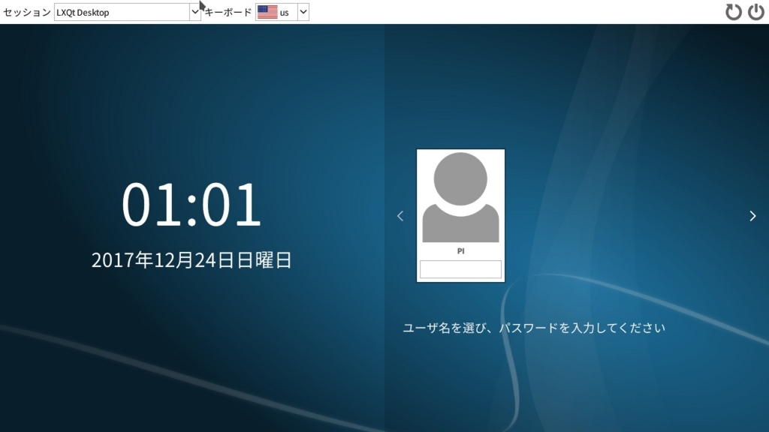
Task: Click the US flag keyboard layout
Action: click(267, 12)
